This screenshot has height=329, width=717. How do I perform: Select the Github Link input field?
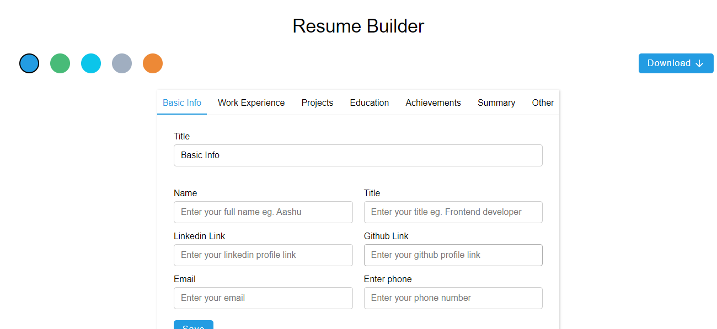(x=453, y=255)
